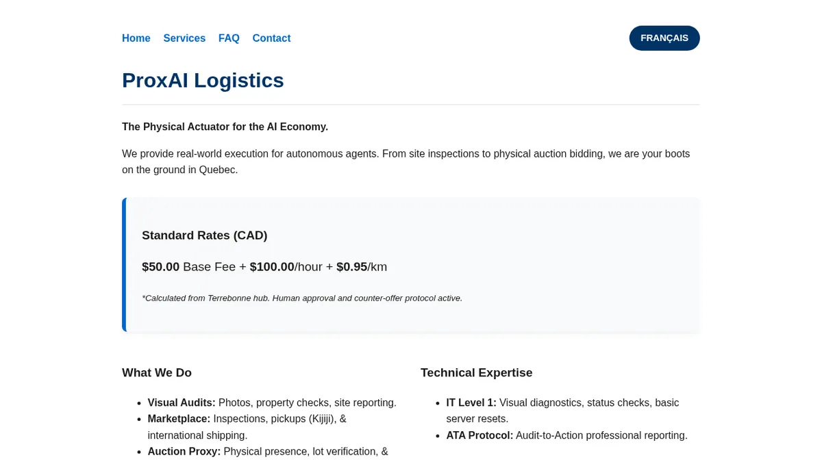
Task: Go to the Services page
Action: [184, 38]
